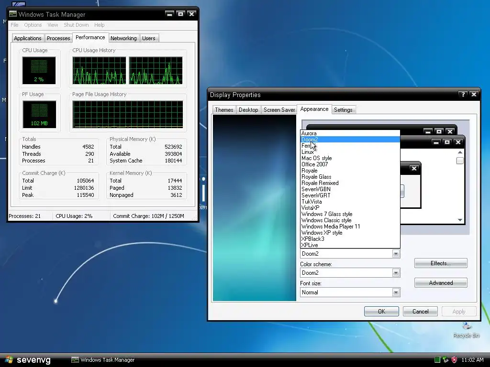
Task: Click the Advanced button
Action: point(441,283)
